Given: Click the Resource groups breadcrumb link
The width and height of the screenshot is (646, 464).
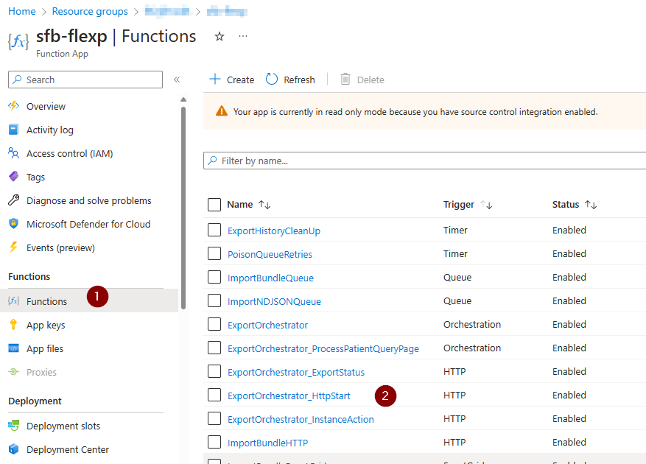Looking at the screenshot, I should 90,11.
